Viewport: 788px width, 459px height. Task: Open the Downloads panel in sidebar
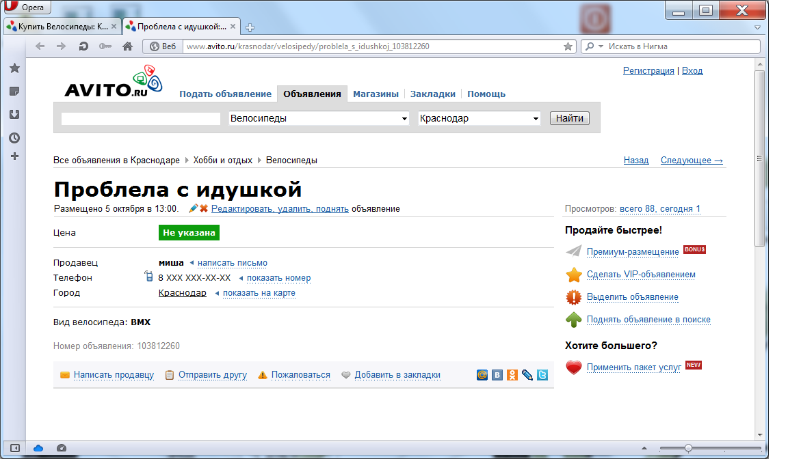click(x=14, y=115)
